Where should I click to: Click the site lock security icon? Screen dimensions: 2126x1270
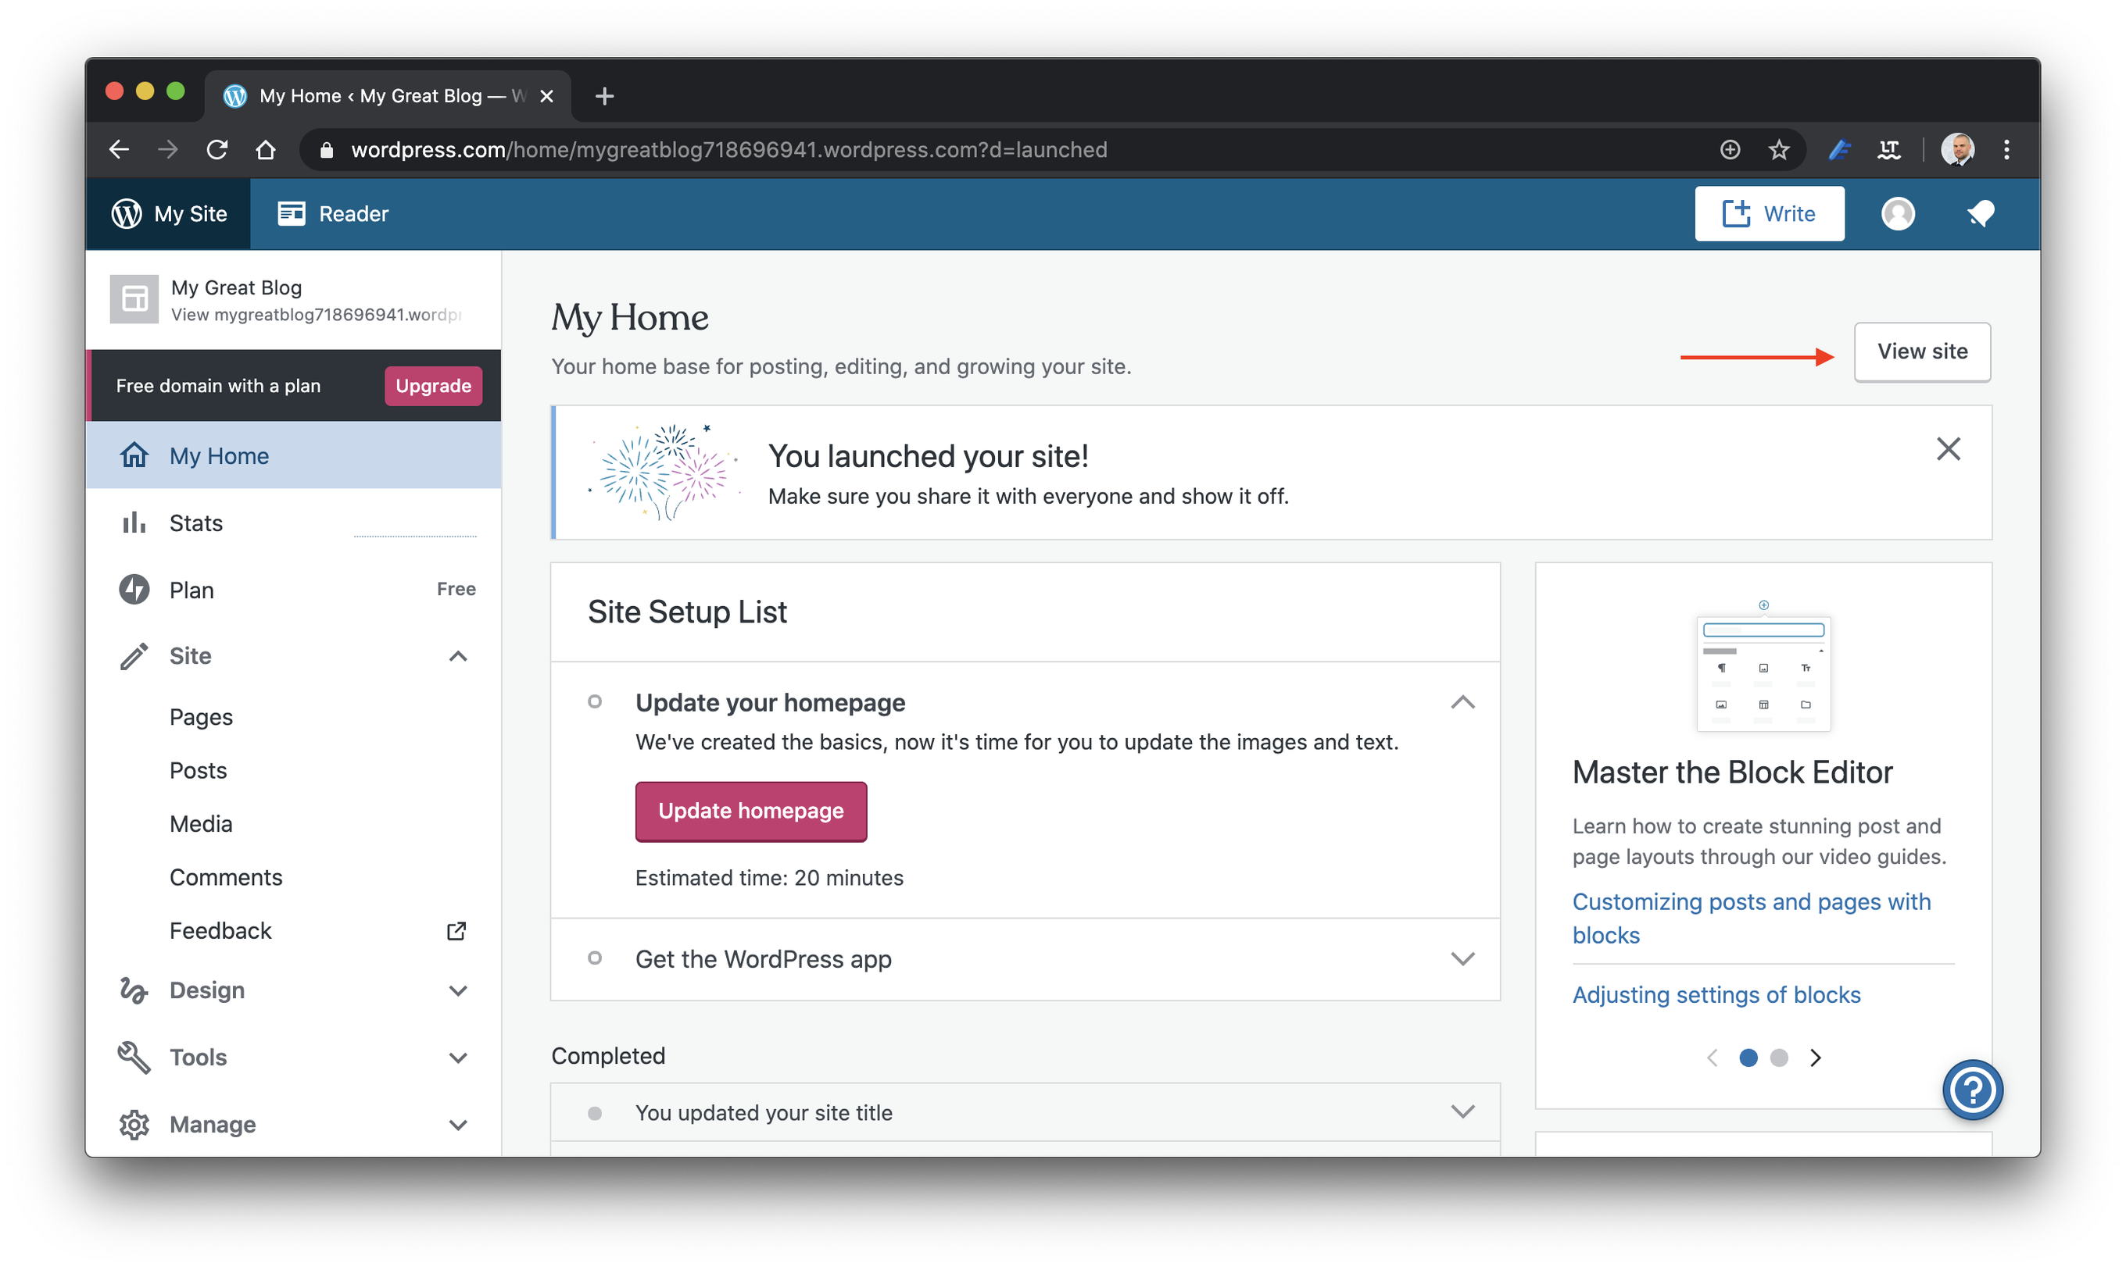[x=325, y=150]
